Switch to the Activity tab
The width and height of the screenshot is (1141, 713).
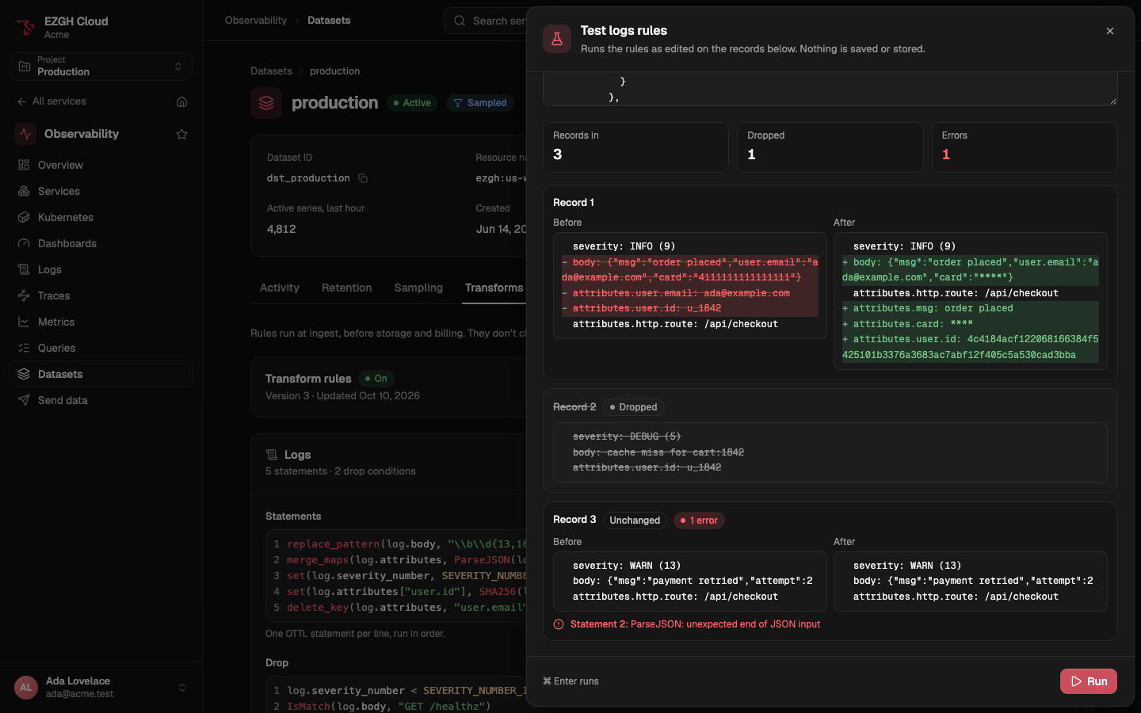click(x=280, y=288)
